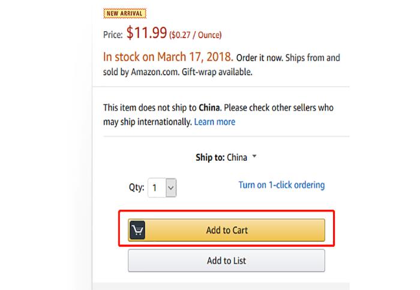
Task: Turn on 1-click ordering
Action: click(281, 185)
